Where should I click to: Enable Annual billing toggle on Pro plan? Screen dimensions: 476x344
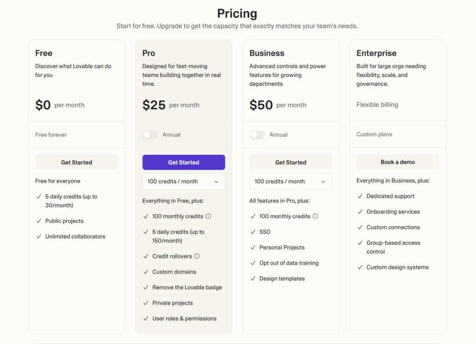[150, 135]
